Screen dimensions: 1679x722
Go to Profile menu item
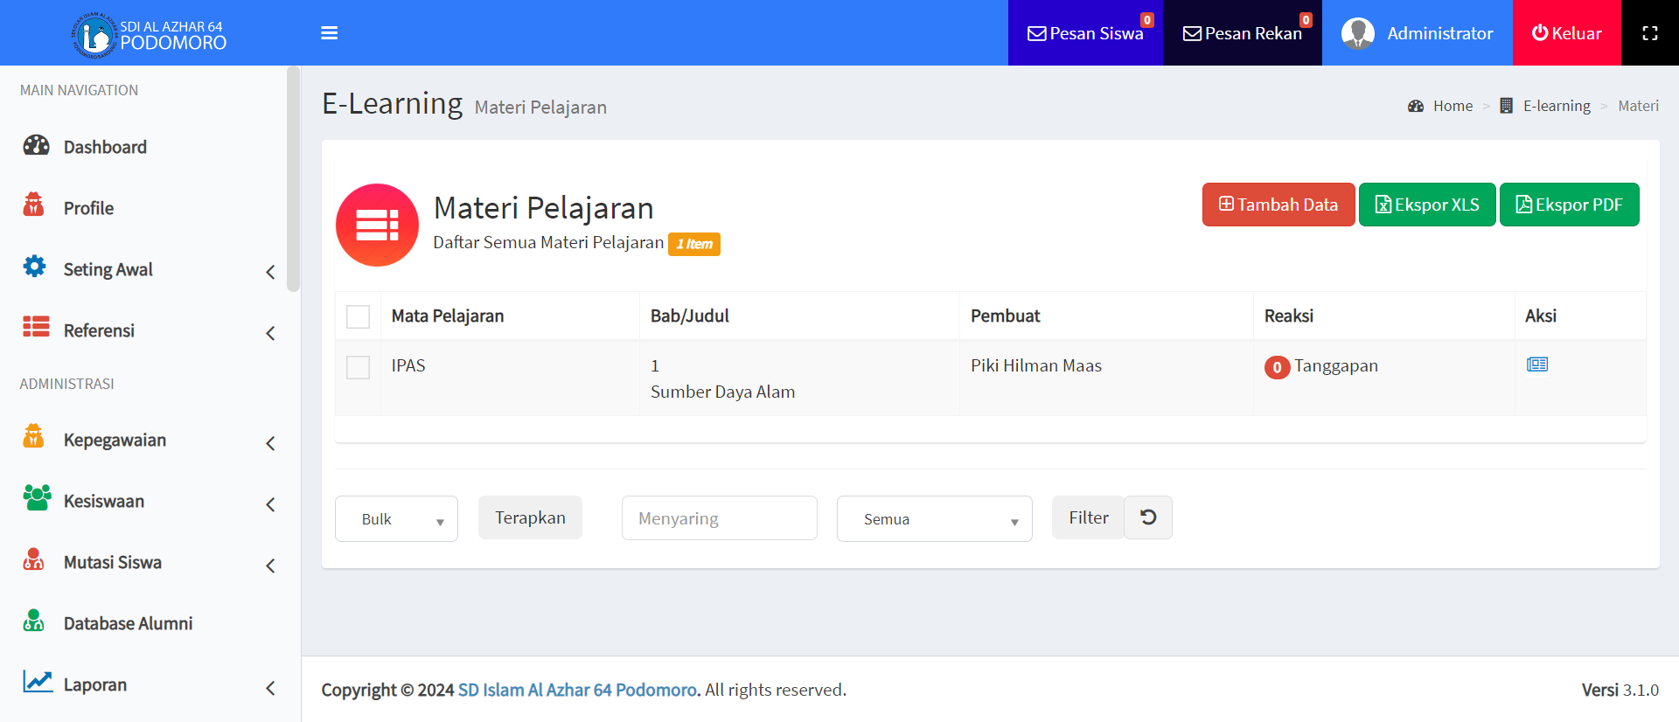click(x=88, y=209)
